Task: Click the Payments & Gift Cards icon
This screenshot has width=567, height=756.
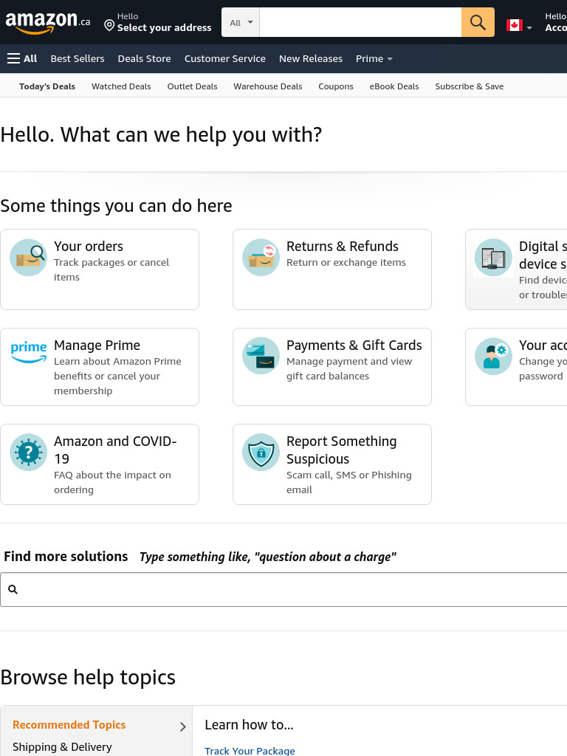Action: pyautogui.click(x=261, y=356)
